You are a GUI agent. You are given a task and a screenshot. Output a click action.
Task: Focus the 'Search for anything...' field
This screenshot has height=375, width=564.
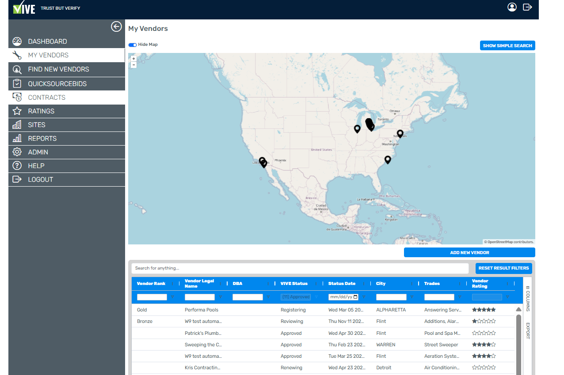[x=300, y=268]
